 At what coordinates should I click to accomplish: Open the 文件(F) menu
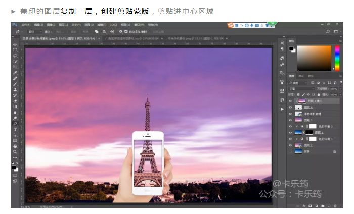26,24
